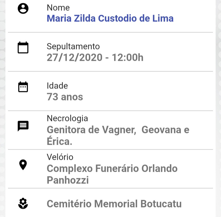
Task: Click the word Érica. in the necrology
Action: [x=60, y=141]
